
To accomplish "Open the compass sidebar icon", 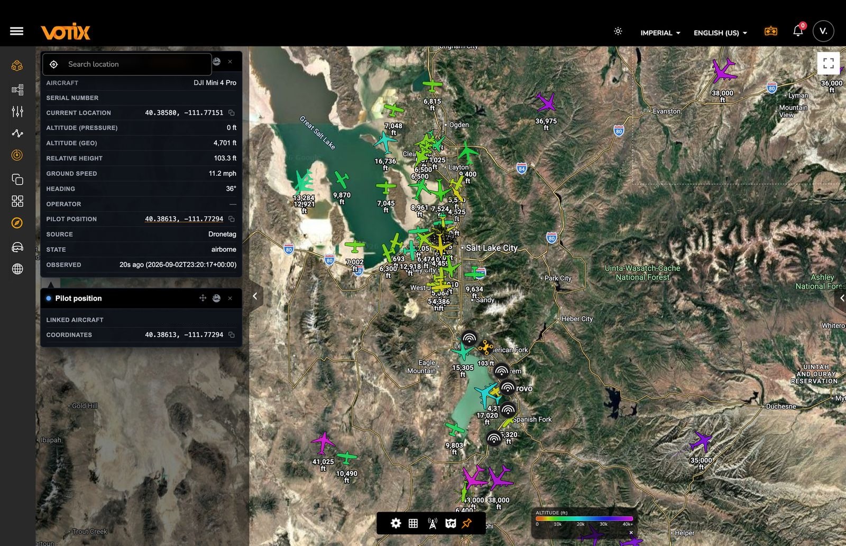I will [17, 223].
